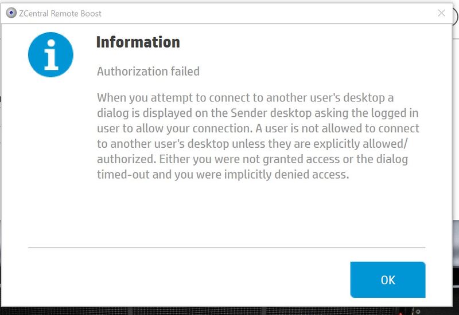Click the blue information icon
This screenshot has width=459, height=315.
point(51,54)
